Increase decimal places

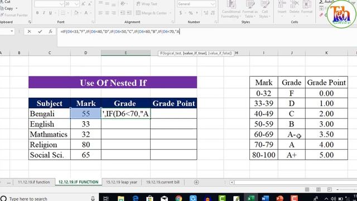pos(206,13)
